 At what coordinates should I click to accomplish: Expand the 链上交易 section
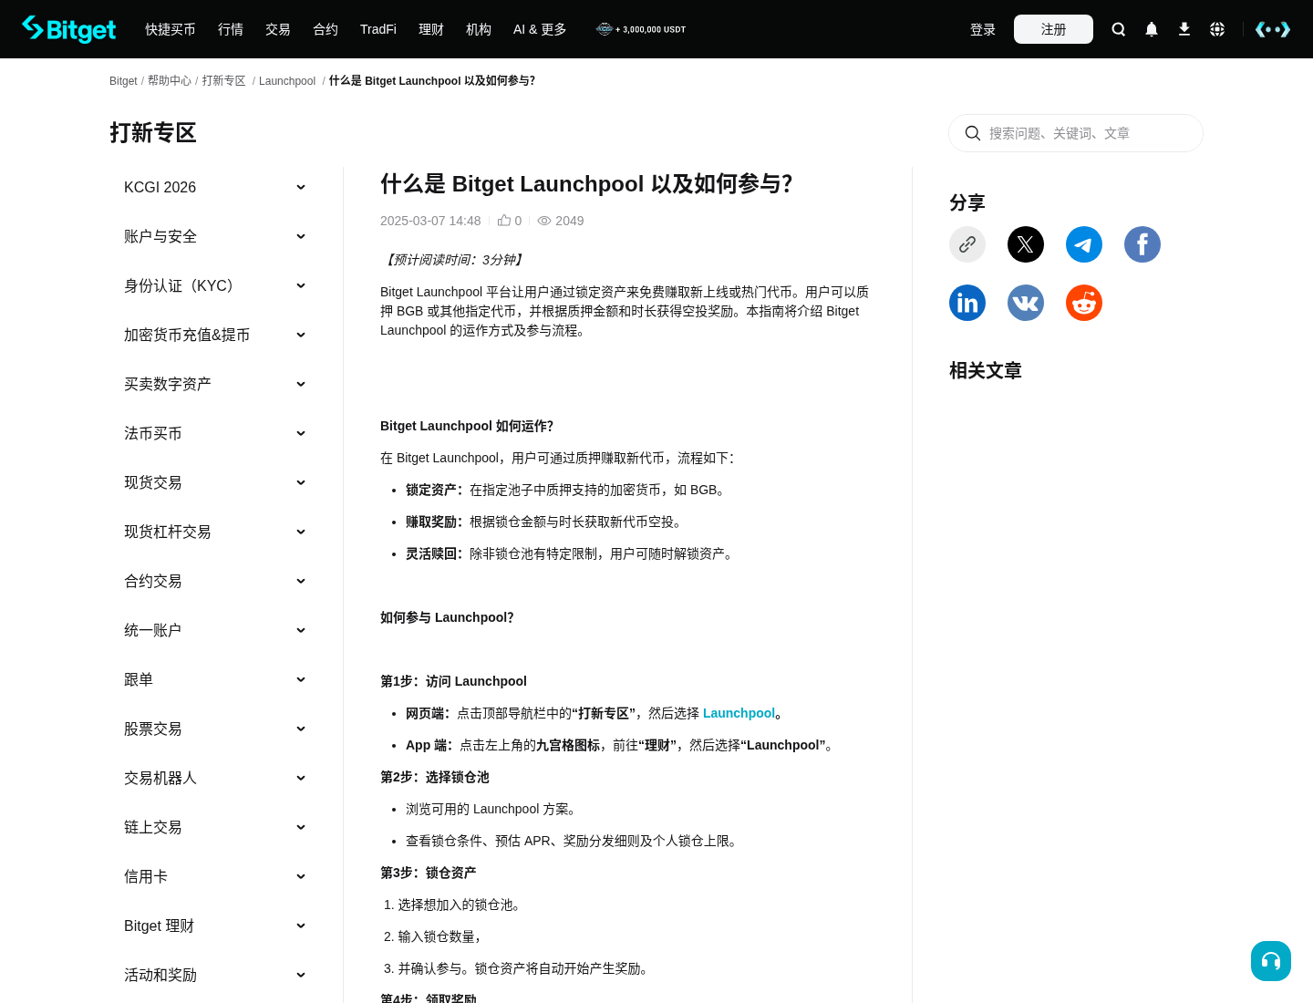point(215,827)
